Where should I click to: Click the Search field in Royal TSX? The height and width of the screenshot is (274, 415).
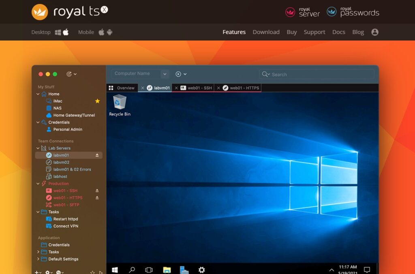[x=317, y=75]
